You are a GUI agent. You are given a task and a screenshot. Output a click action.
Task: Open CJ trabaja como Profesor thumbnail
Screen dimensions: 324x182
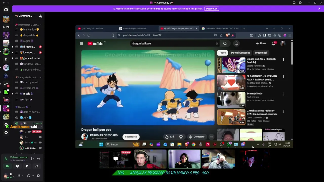click(231, 117)
